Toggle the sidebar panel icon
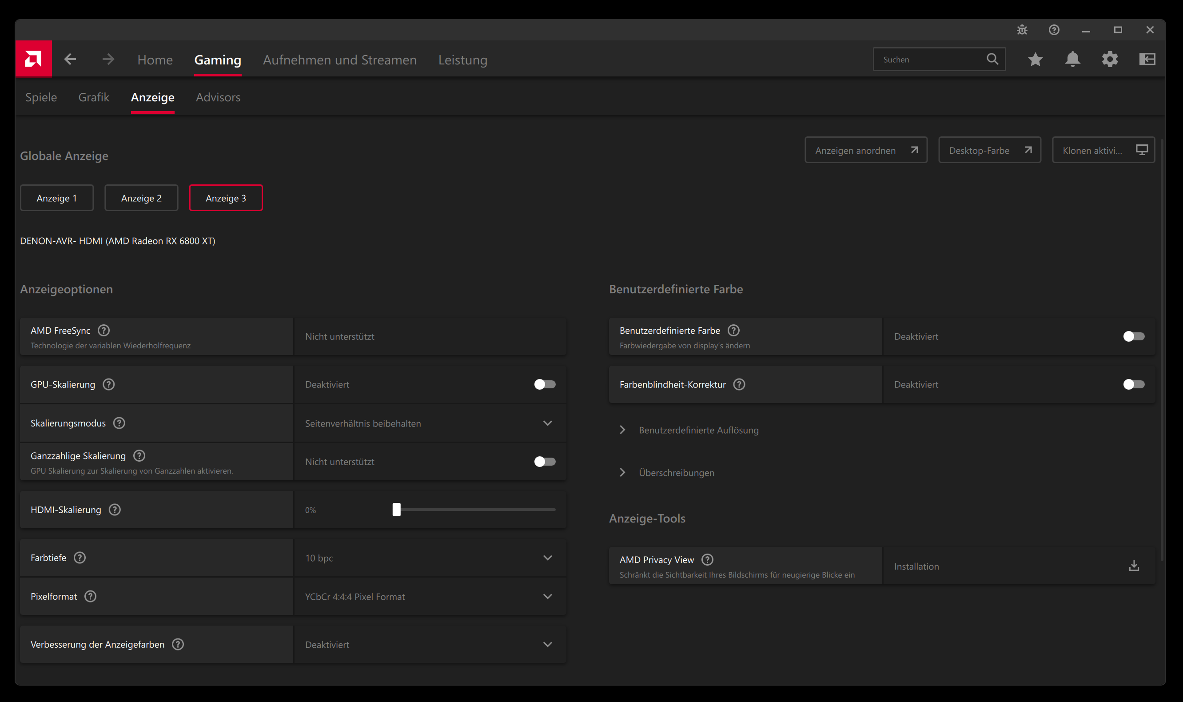The width and height of the screenshot is (1183, 702). click(x=1147, y=59)
